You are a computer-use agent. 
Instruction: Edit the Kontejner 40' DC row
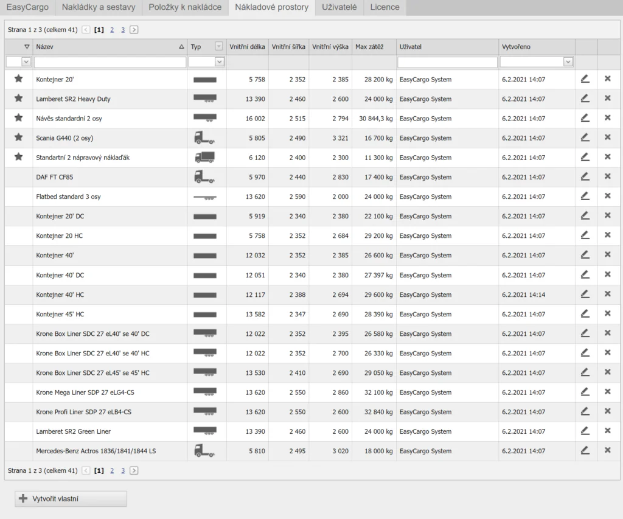[585, 274]
